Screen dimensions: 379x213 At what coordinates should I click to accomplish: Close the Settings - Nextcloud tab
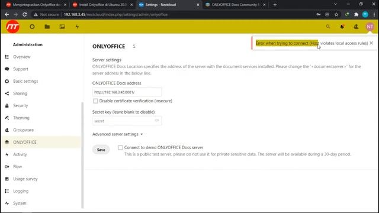point(198,5)
